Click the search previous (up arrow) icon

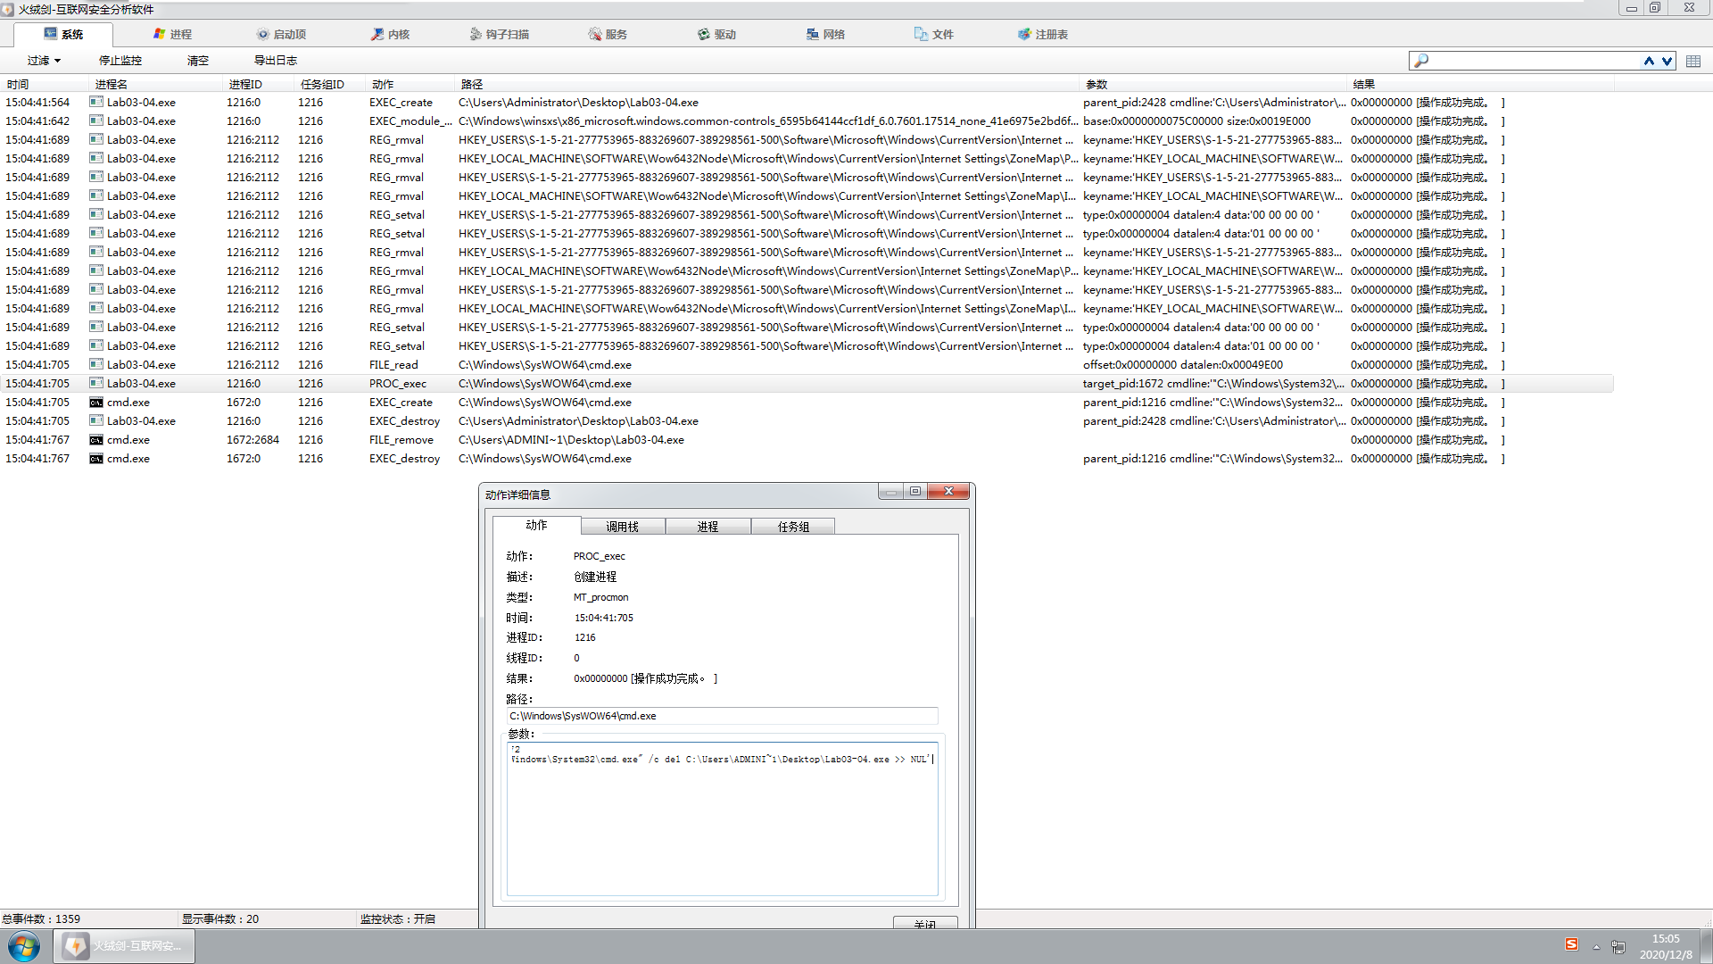click(x=1649, y=61)
